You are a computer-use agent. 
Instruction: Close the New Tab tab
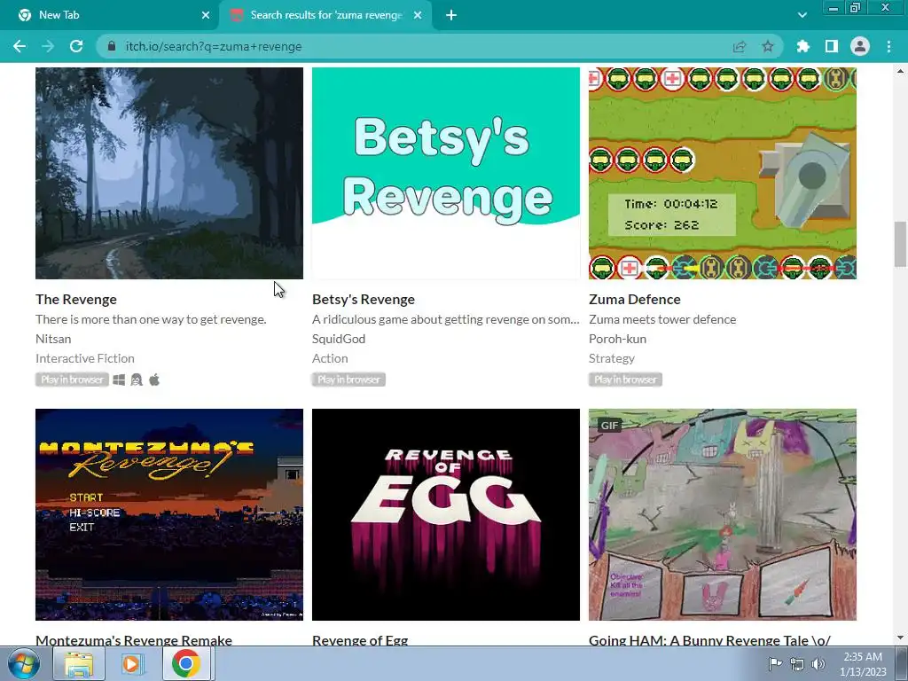206,15
